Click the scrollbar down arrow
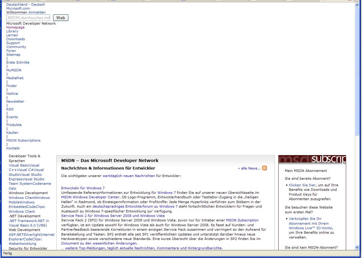This screenshot has width=362, height=258. [357, 247]
